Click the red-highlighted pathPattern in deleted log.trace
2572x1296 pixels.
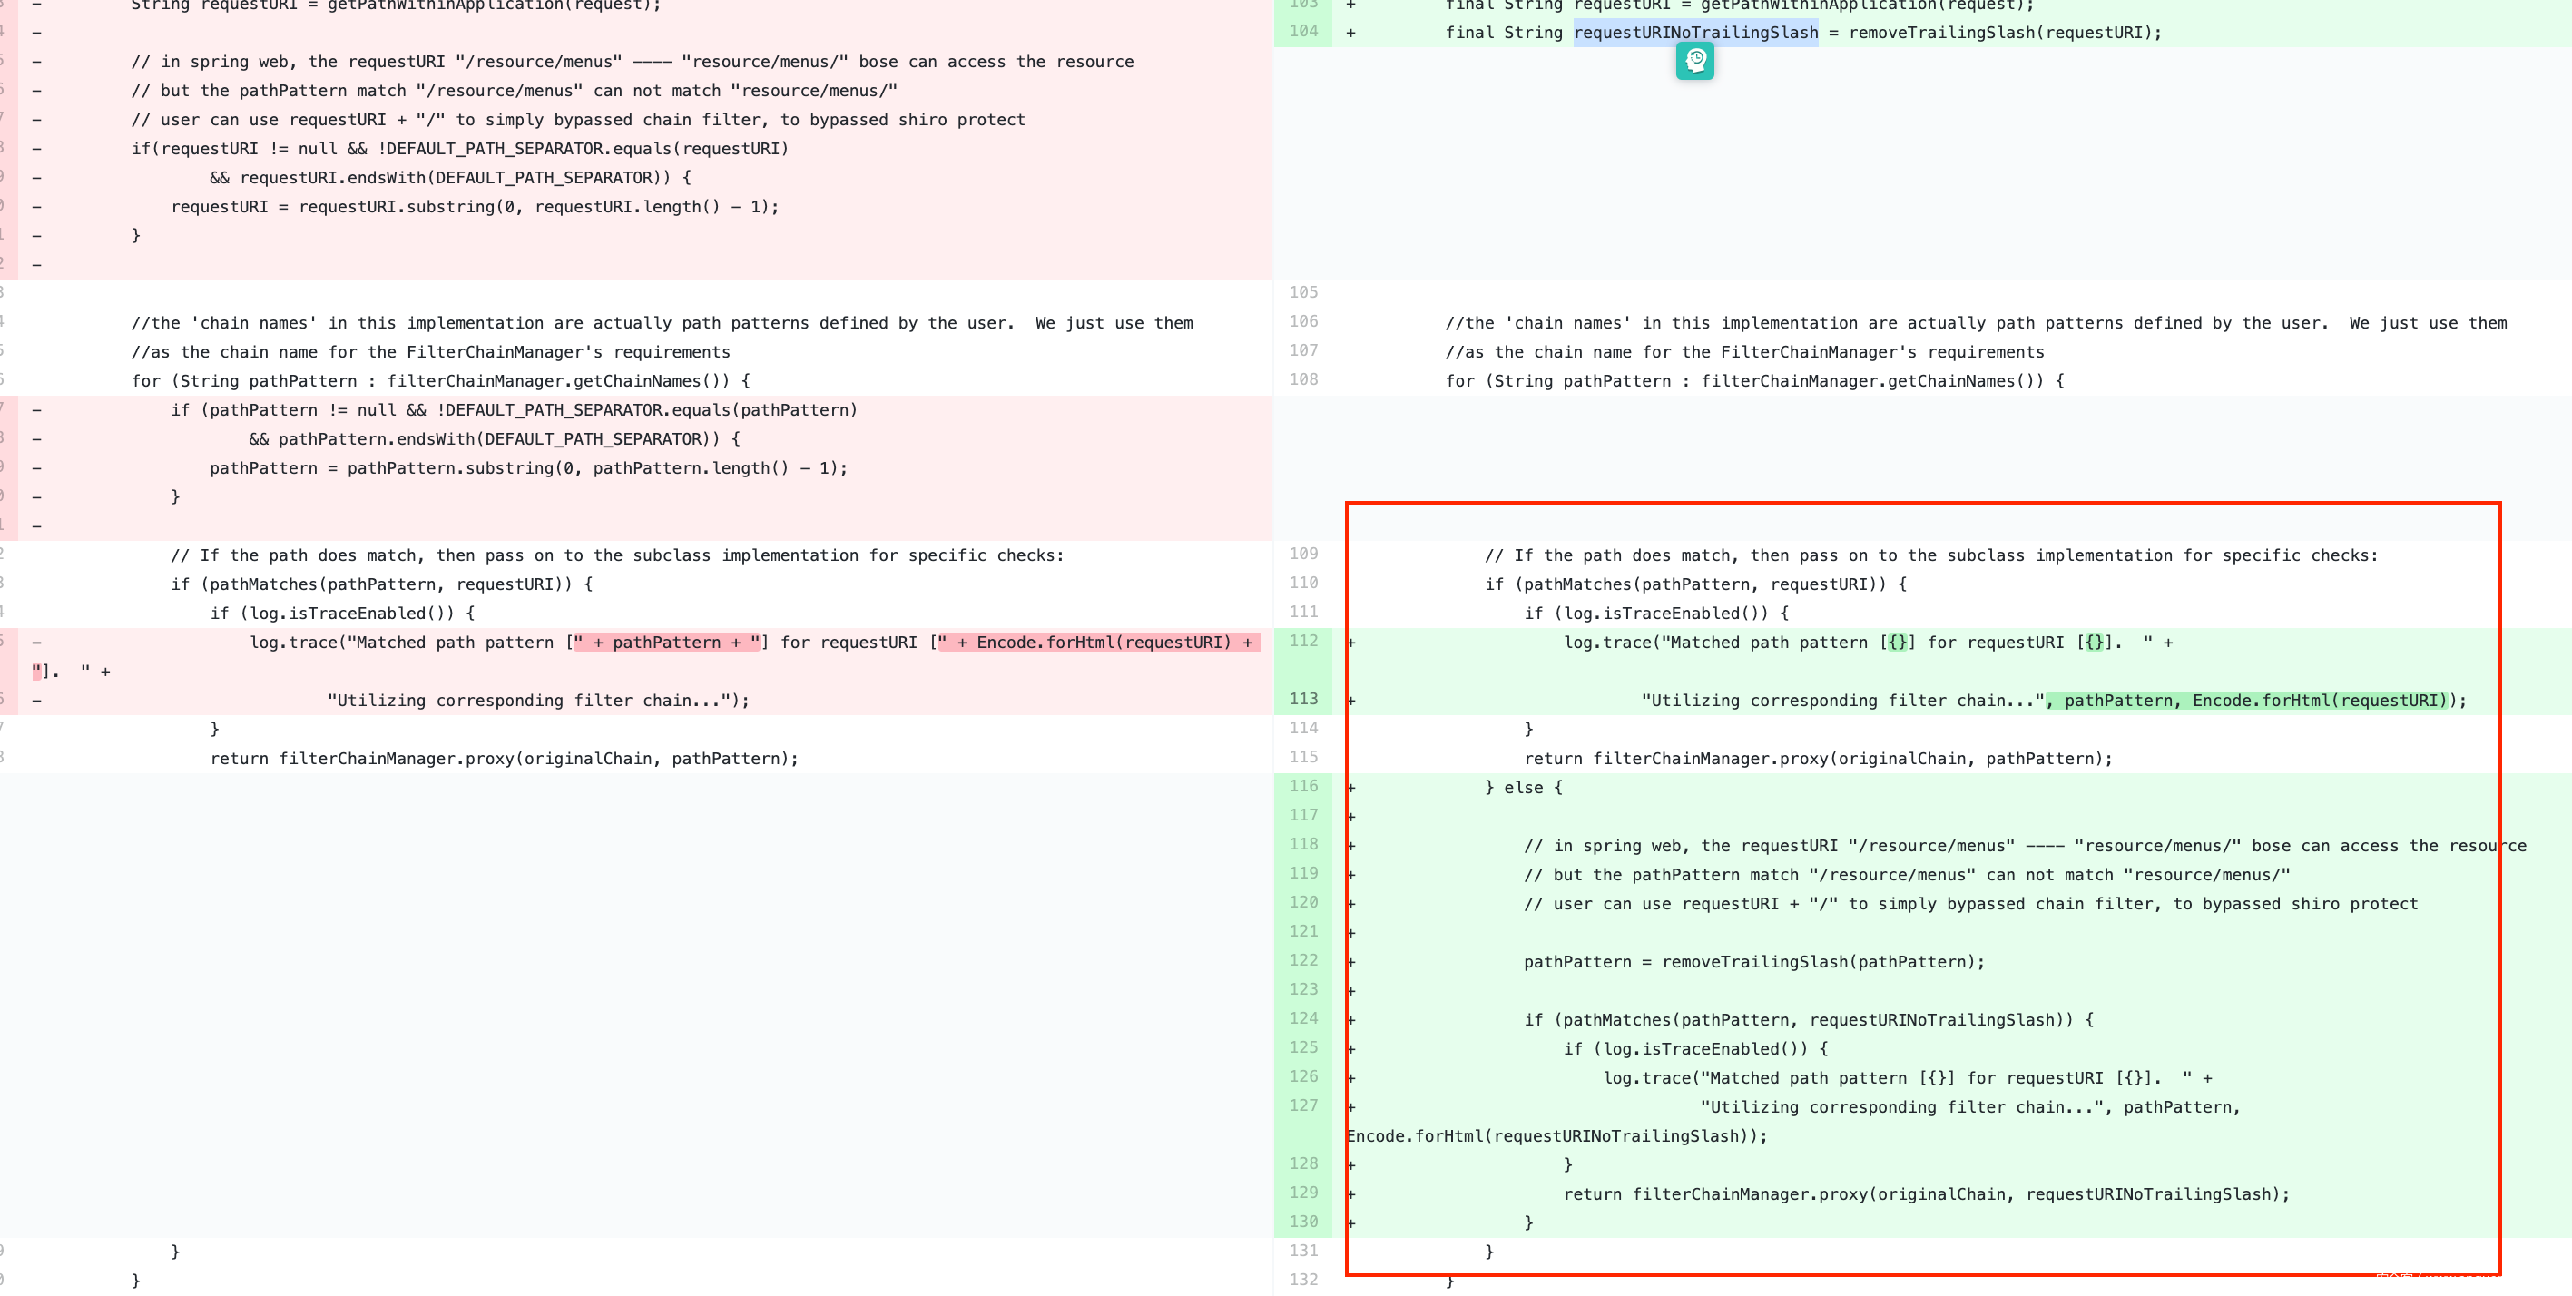tap(666, 643)
